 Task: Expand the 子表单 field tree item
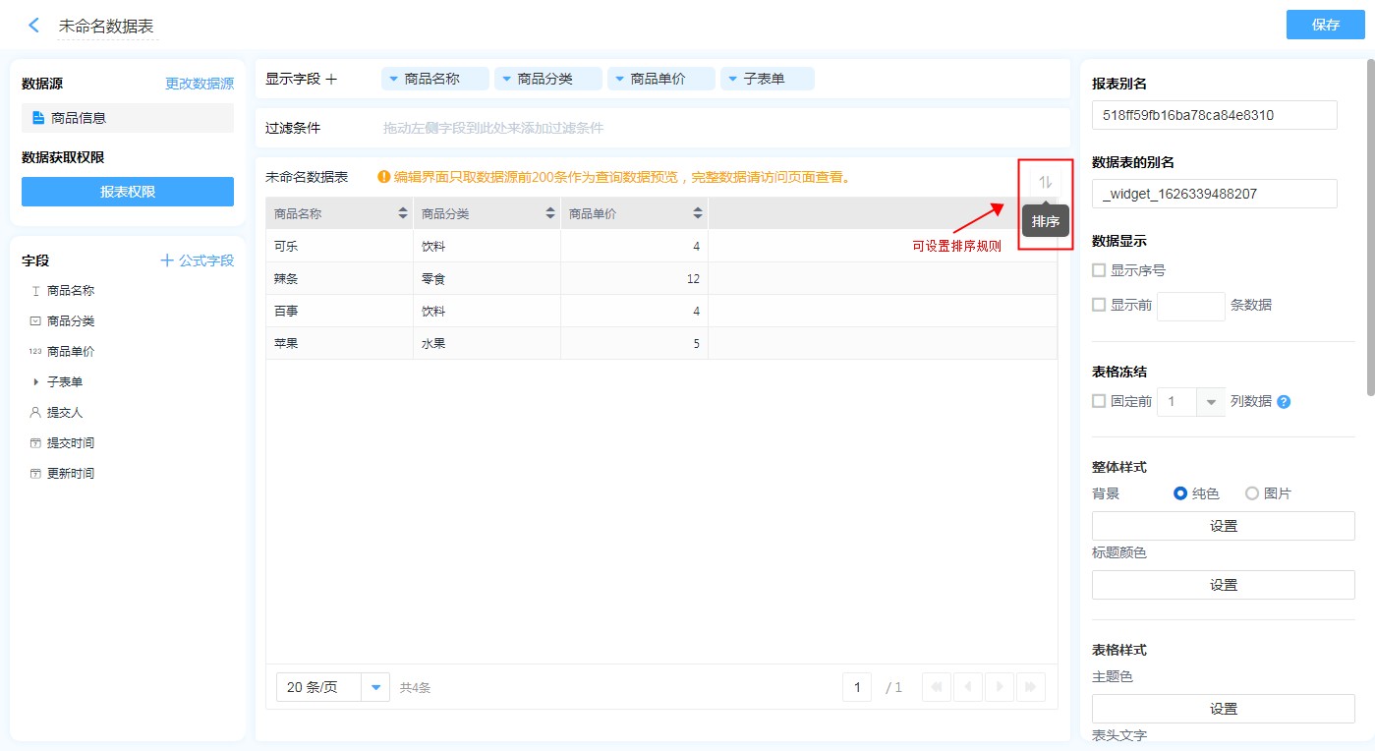(x=36, y=381)
